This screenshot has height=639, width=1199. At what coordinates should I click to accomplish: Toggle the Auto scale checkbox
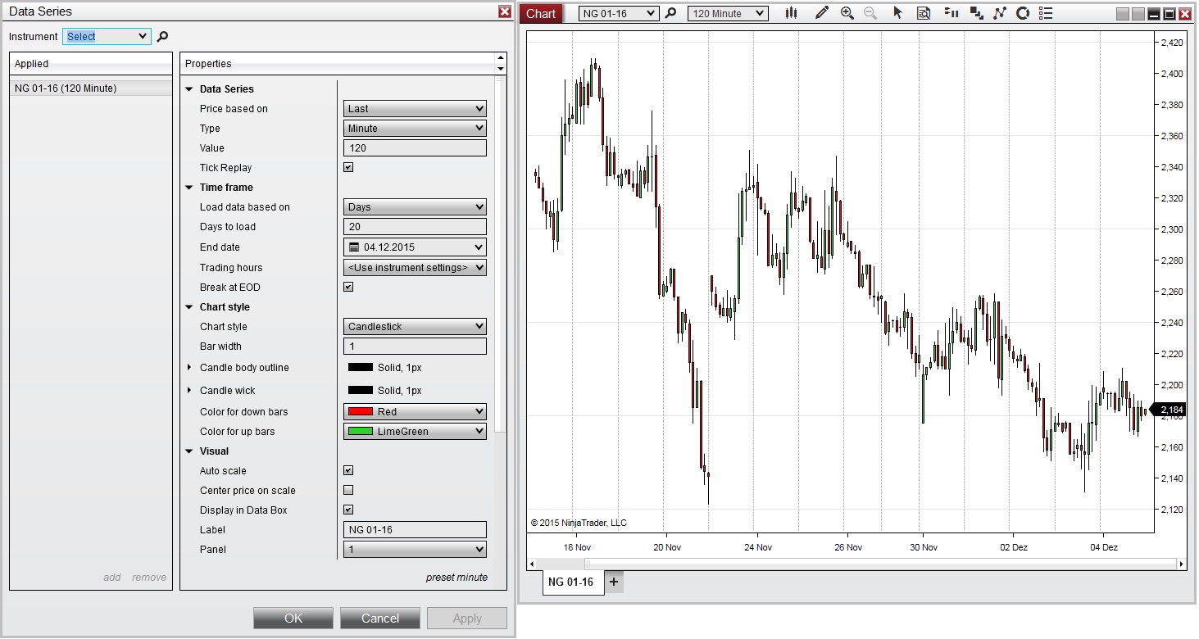[x=348, y=471]
